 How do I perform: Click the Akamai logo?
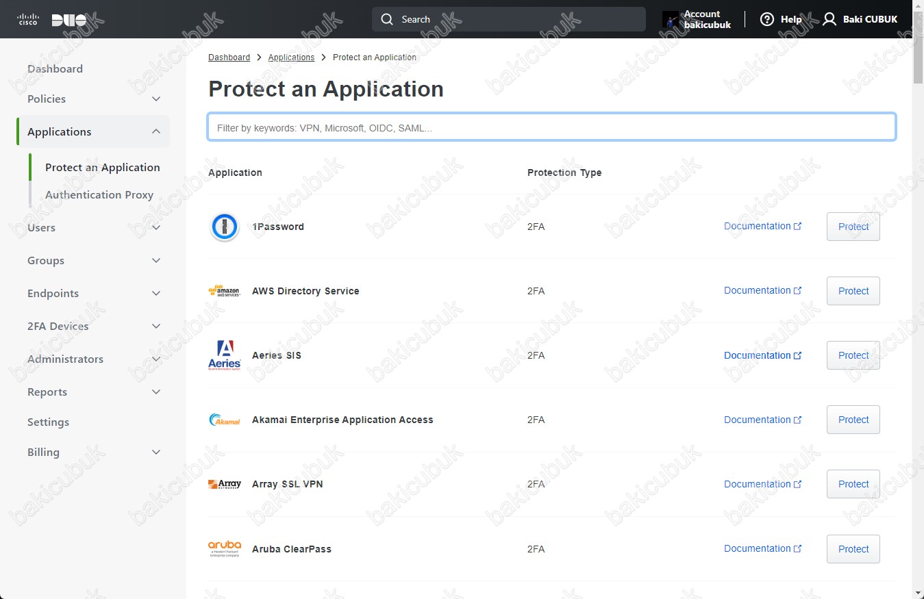(224, 420)
